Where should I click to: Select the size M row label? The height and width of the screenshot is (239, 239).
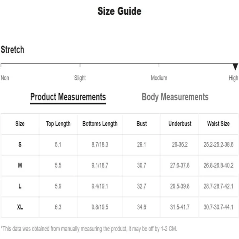tap(20, 165)
